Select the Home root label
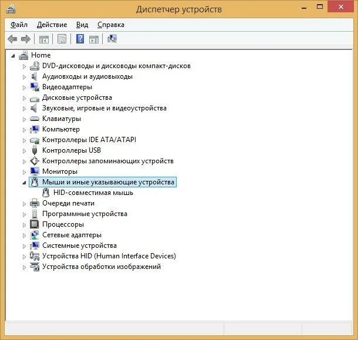 click(41, 55)
